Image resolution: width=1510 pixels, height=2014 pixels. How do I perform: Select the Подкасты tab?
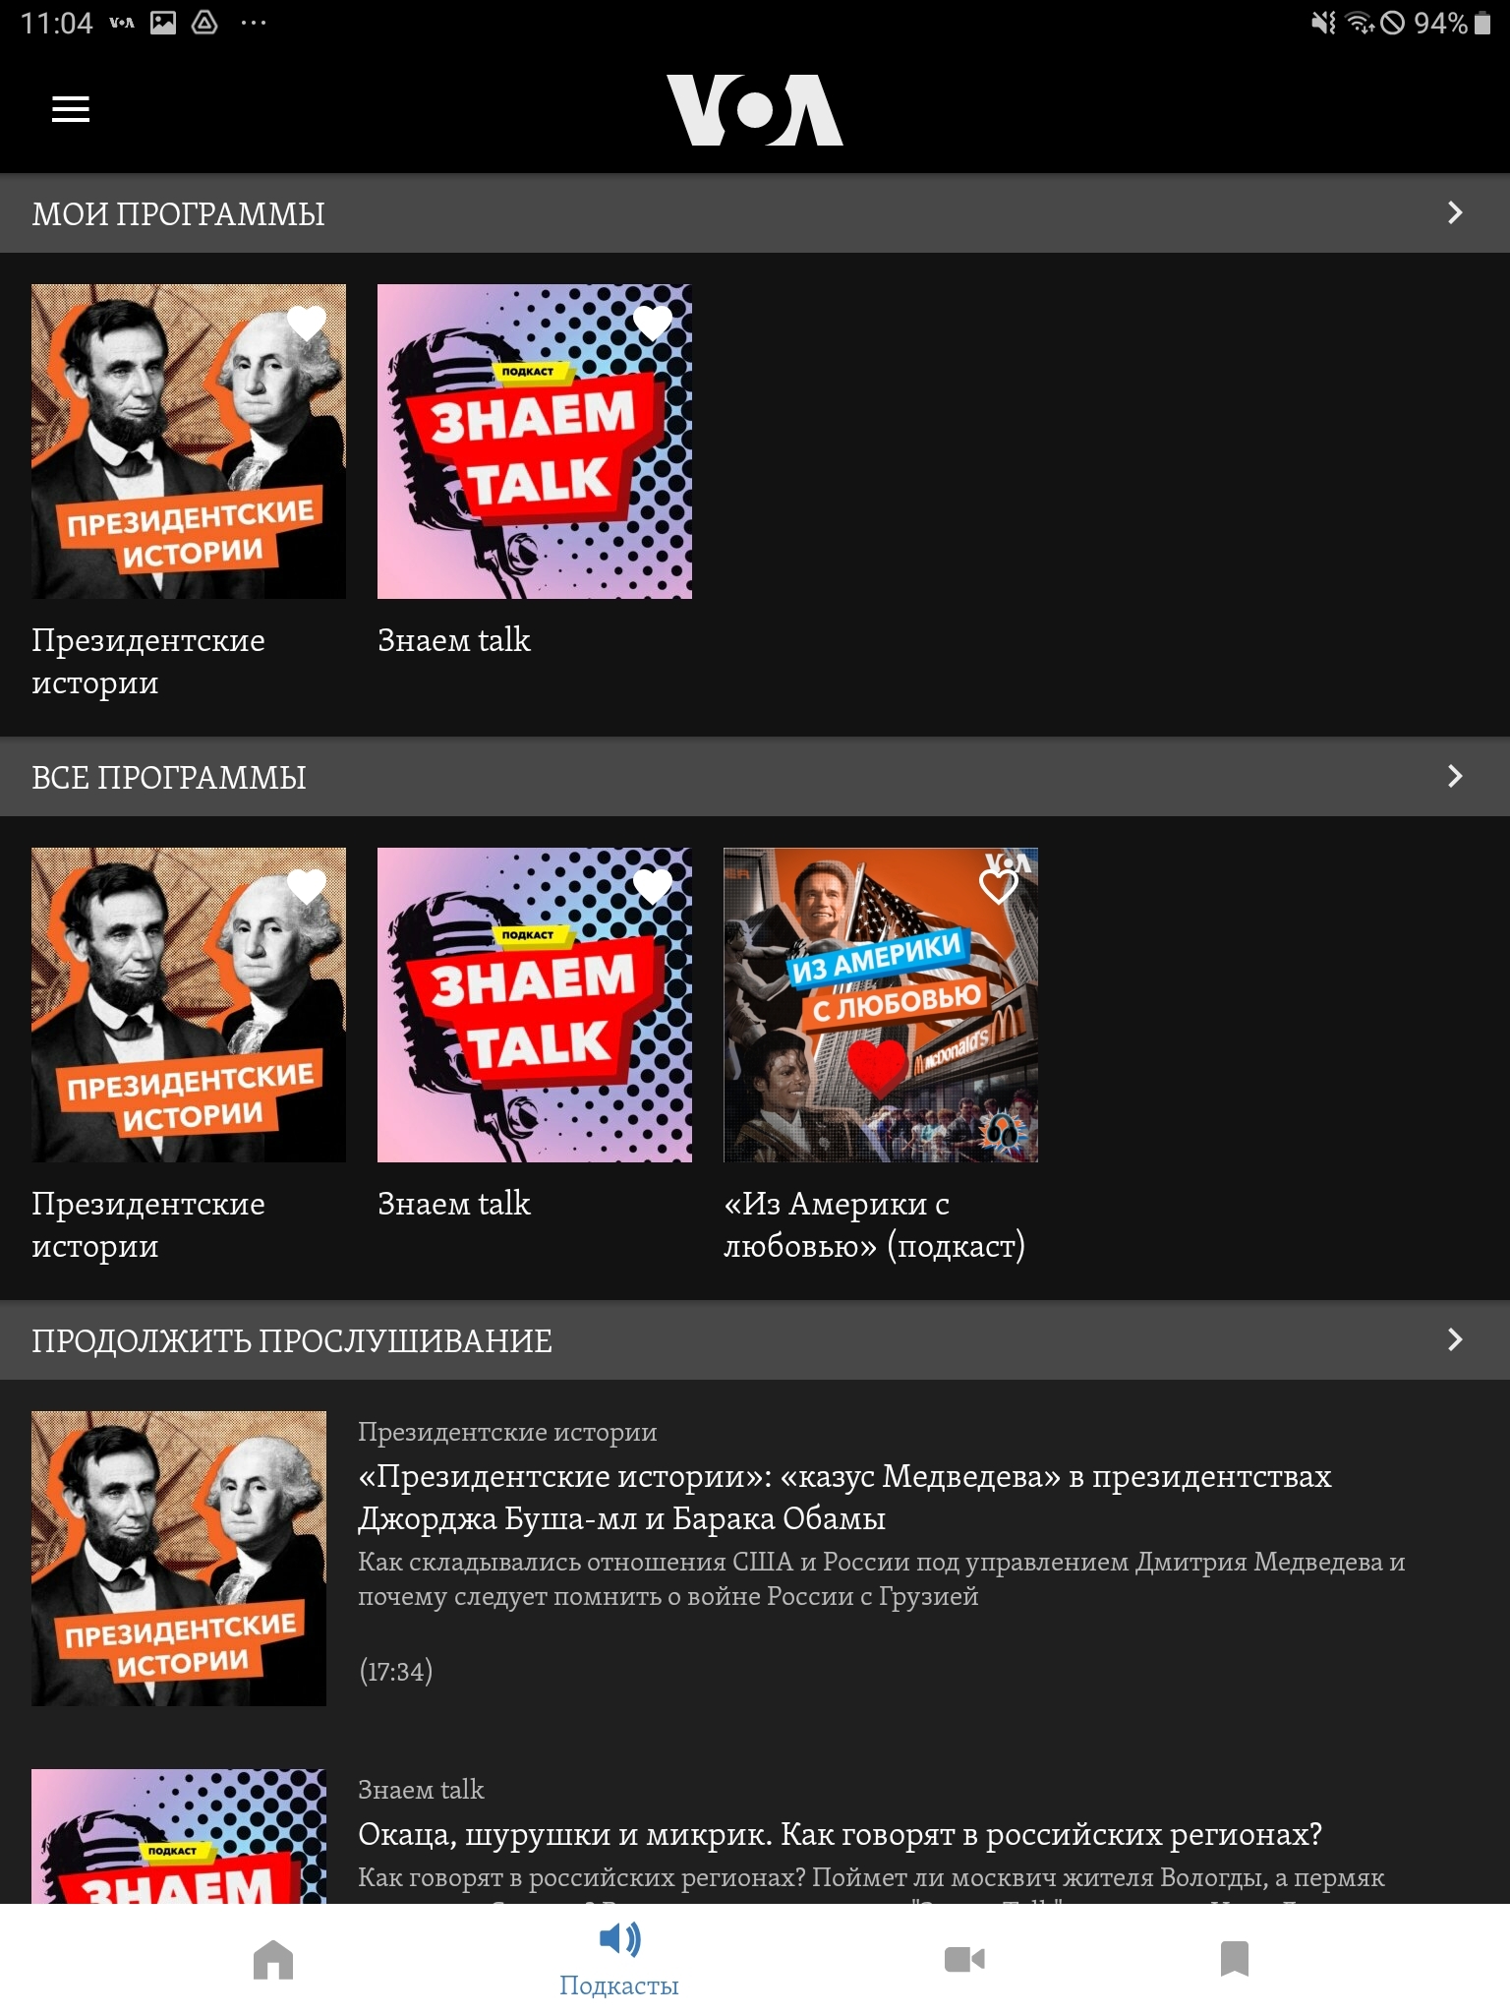tap(619, 1960)
